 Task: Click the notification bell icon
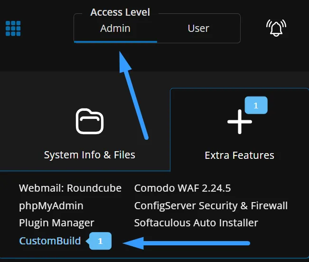(277, 29)
